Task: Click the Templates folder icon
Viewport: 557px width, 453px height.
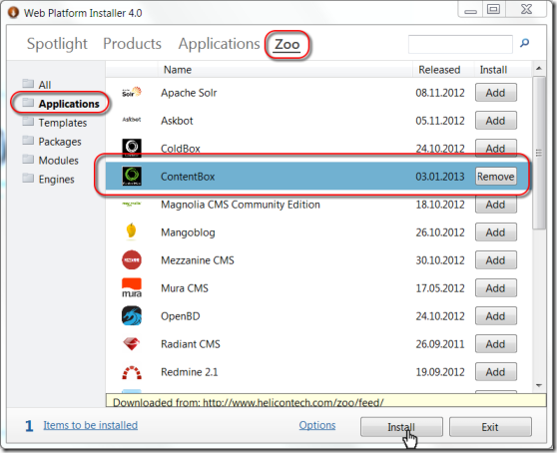Action: [28, 122]
